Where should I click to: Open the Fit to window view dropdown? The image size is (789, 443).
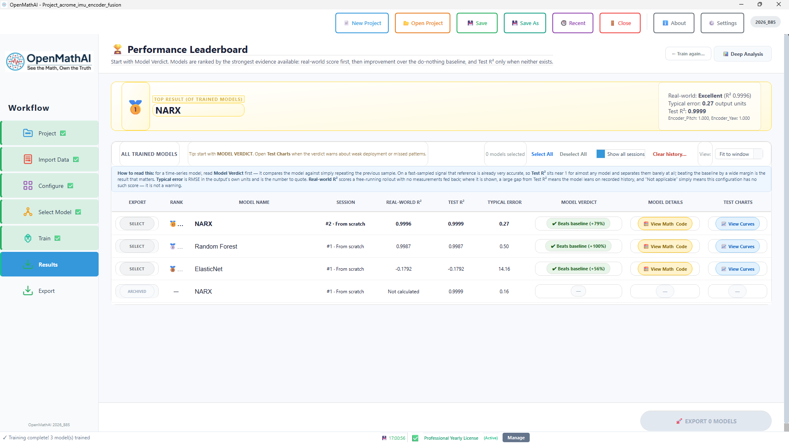pos(739,154)
